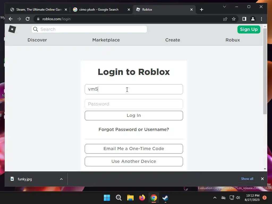Viewport: 272px width, 204px height.
Task: Open the Marketplace menu item
Action: click(x=106, y=40)
